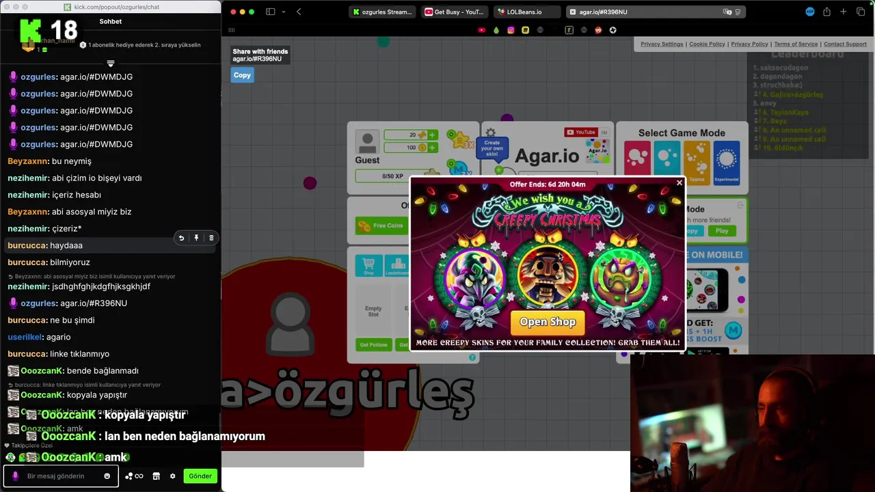Open a new tab with plus icon
The image size is (875, 492).
[844, 12]
